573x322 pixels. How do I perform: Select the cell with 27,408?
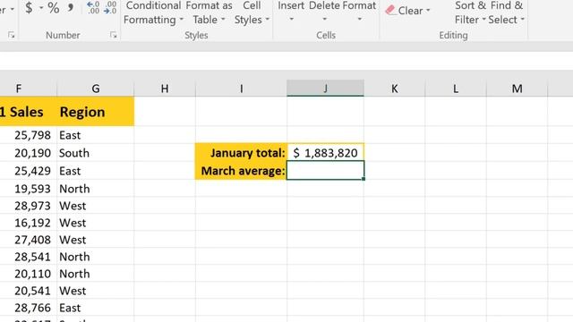tap(29, 240)
